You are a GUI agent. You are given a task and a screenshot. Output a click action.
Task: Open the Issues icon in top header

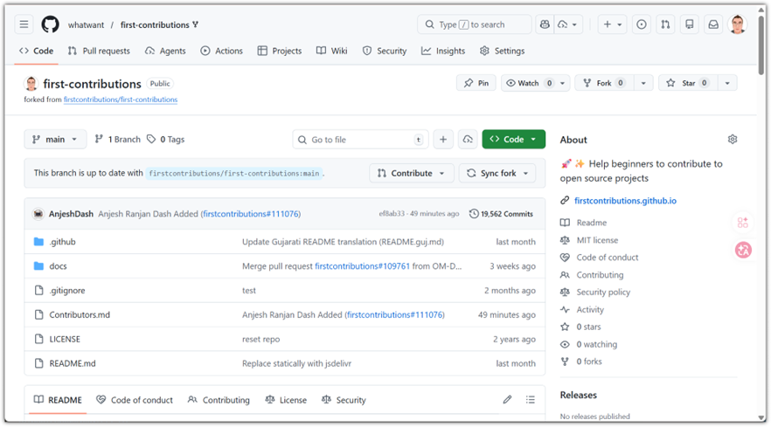coord(642,24)
